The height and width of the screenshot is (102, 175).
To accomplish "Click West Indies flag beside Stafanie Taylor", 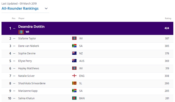I will 74,38.
